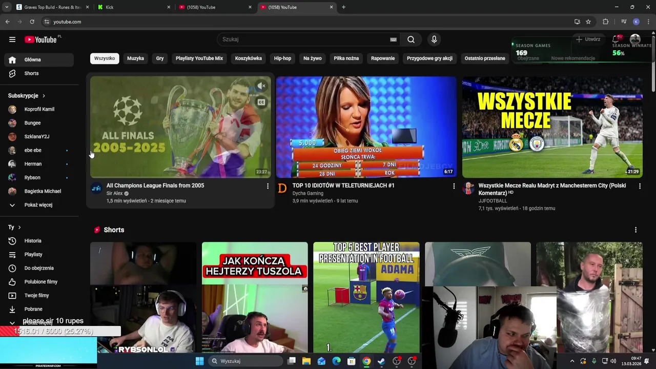Click the Utwórz create button
This screenshot has width=656, height=369.
(588, 39)
